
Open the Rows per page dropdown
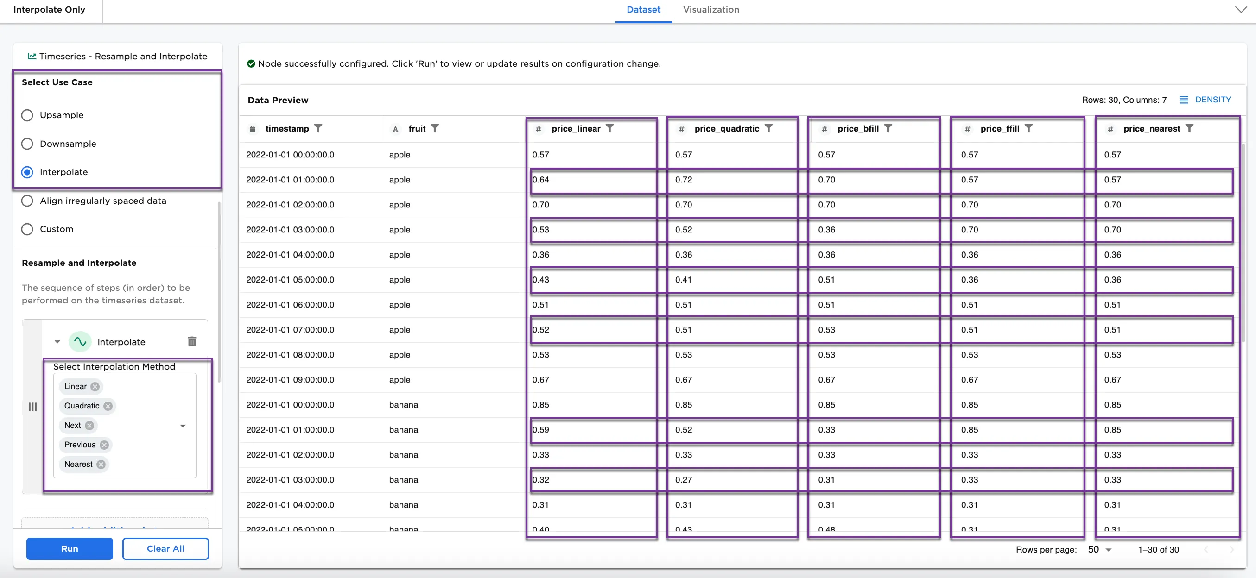point(1099,550)
